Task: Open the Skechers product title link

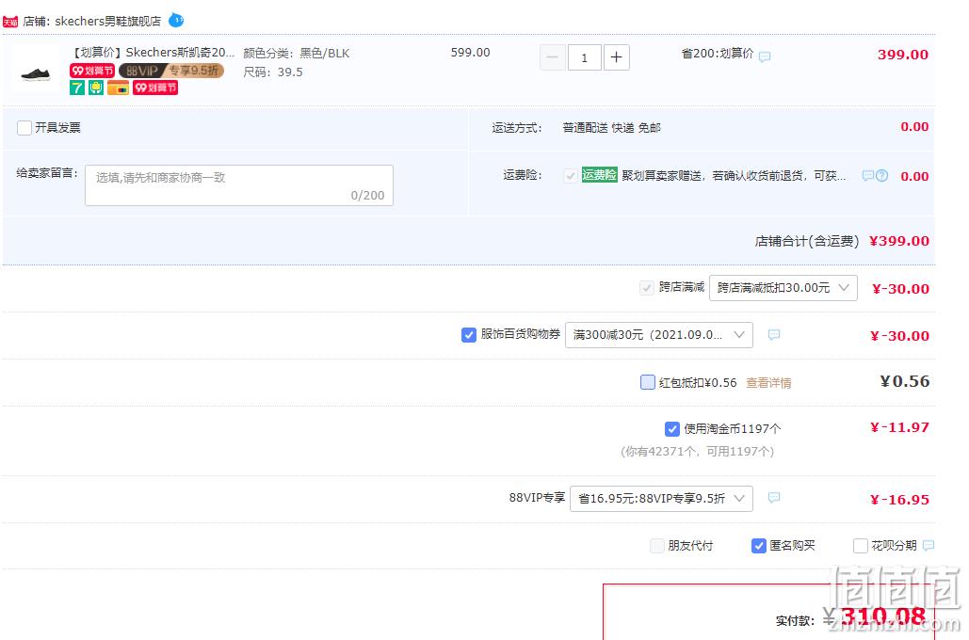Action: (x=153, y=53)
